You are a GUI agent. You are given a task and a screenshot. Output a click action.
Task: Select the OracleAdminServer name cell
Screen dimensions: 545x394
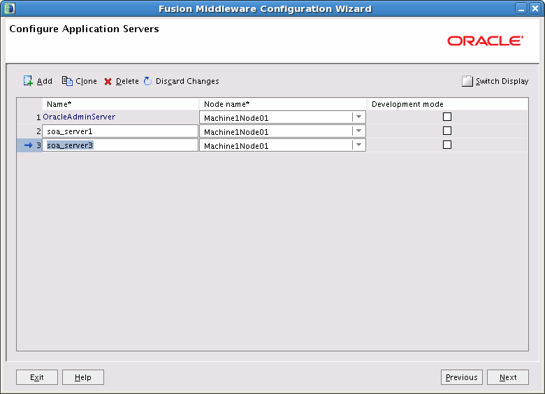click(x=120, y=117)
